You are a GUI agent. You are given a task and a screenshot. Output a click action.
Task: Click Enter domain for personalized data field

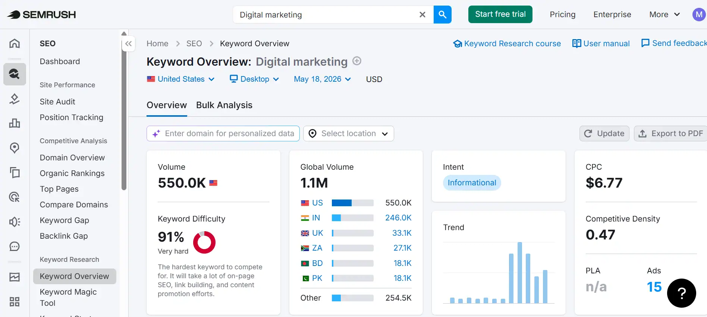pyautogui.click(x=223, y=134)
